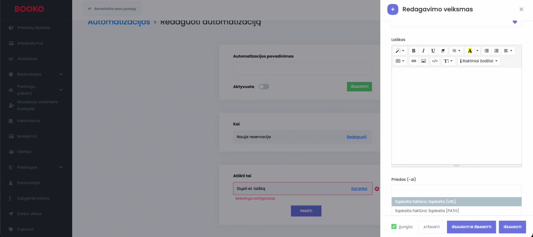This screenshot has width=533, height=237.
Task: Insert an unordered bullet list
Action: coord(487,51)
